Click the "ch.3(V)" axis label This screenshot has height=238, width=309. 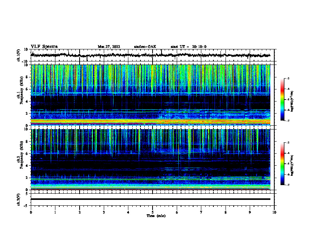click(x=18, y=199)
